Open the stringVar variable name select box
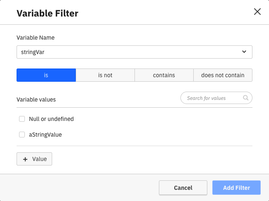The height and width of the screenshot is (201, 269). coord(134,52)
